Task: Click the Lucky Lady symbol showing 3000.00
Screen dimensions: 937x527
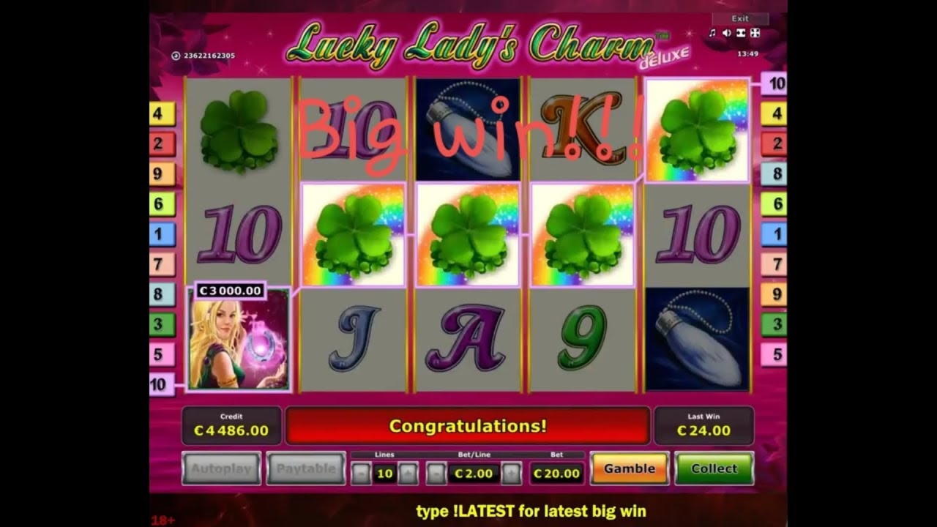Action: point(239,338)
